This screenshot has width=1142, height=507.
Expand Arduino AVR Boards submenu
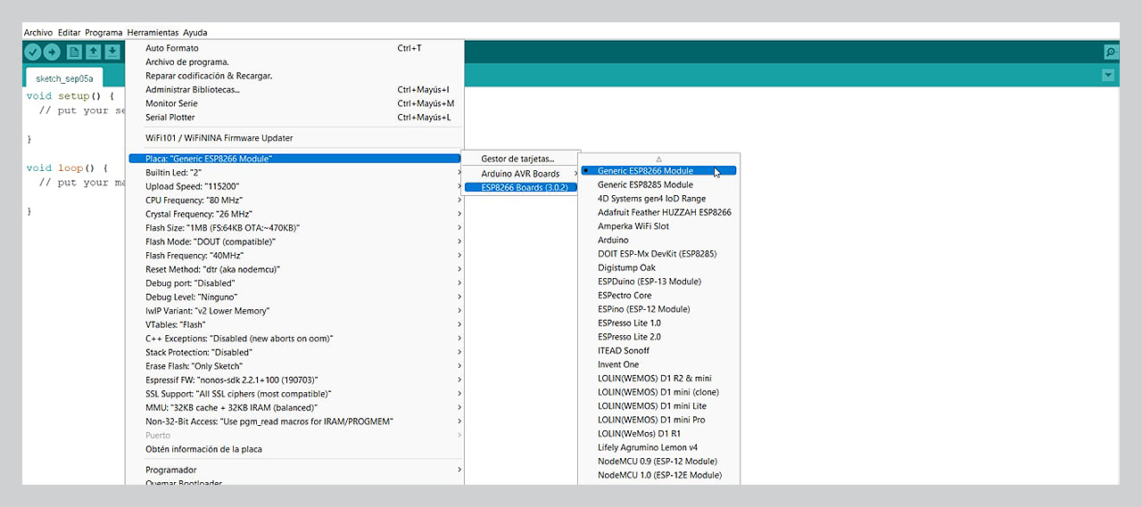(521, 174)
